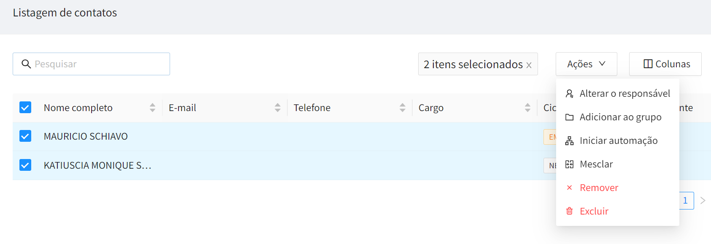Click the person icon beside Alterar o responsável

[x=569, y=93]
